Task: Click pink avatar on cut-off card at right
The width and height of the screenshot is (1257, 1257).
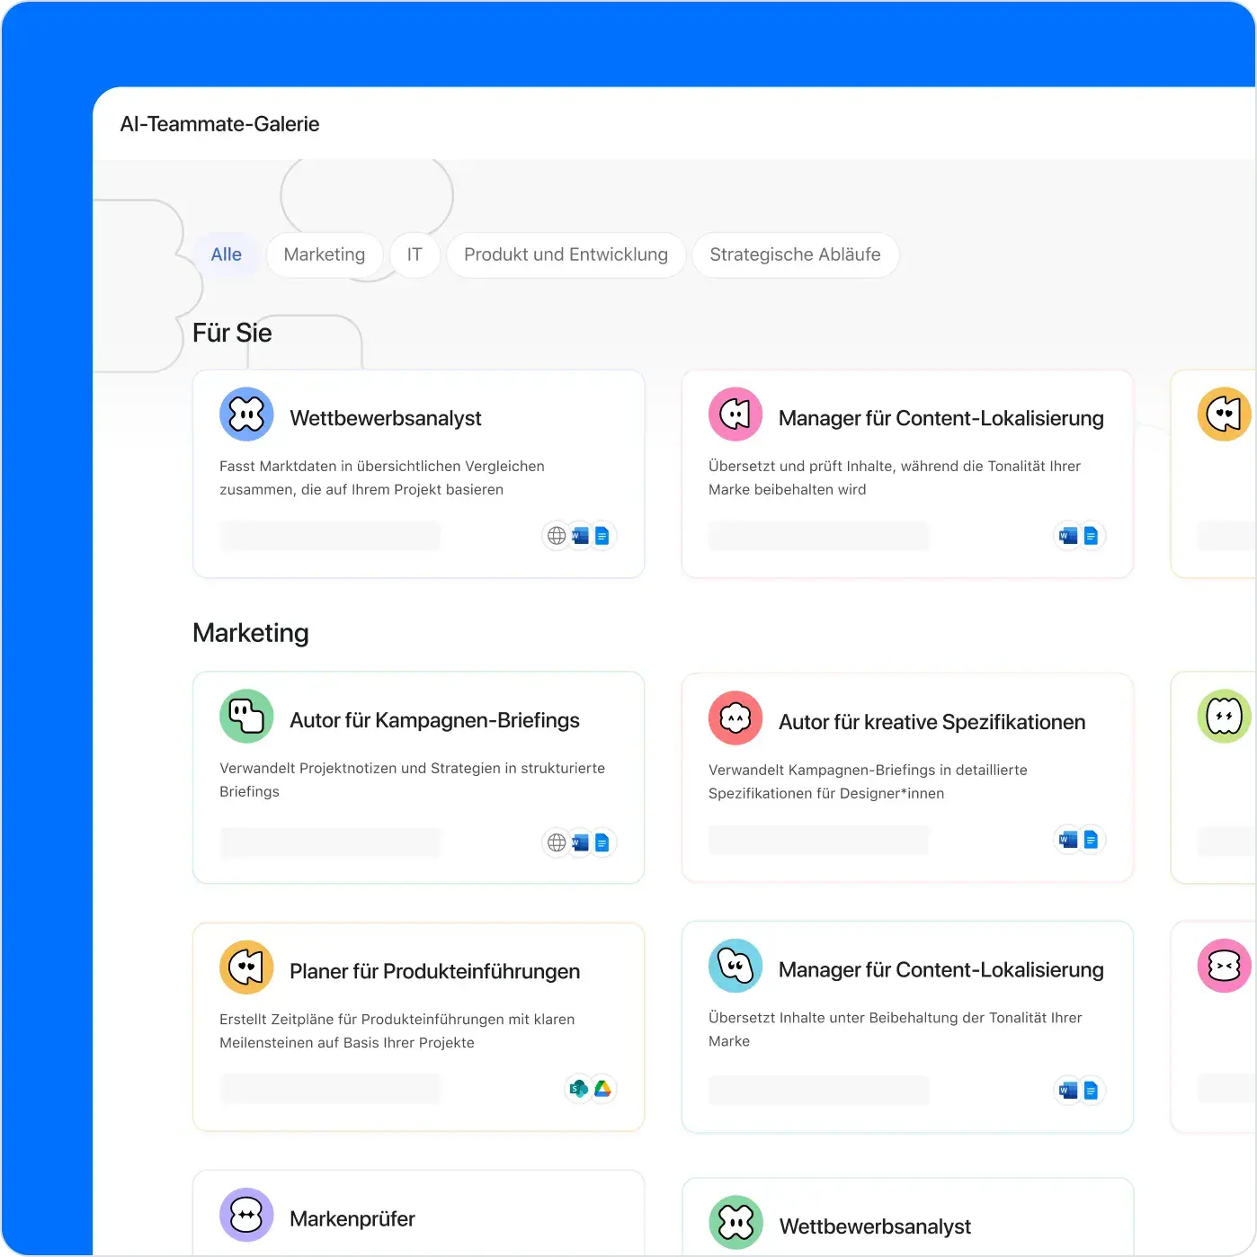Action: tap(1225, 966)
